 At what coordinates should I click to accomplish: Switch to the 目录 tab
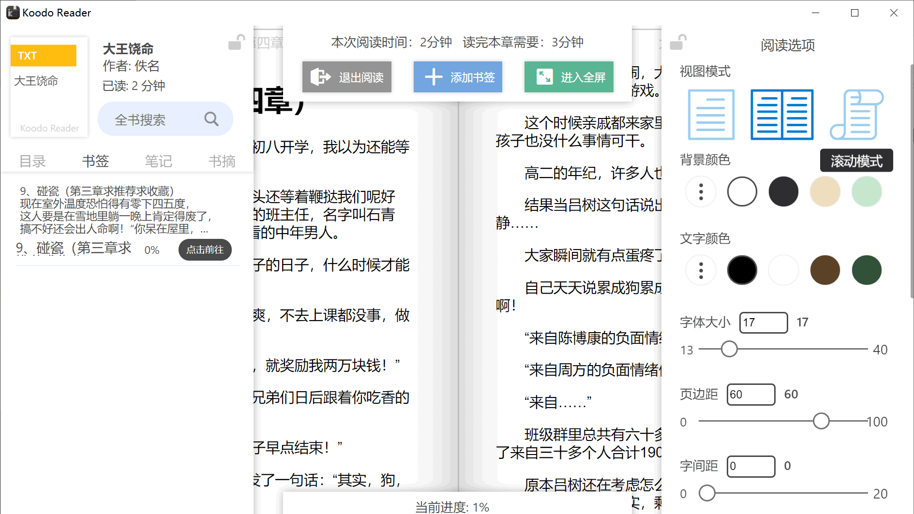tap(31, 161)
